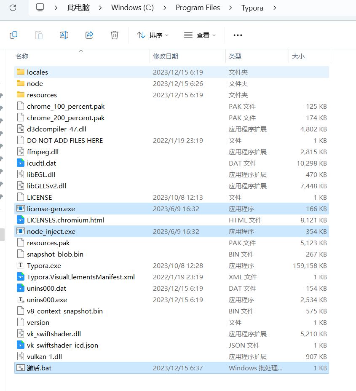Select the locales folder icon

[x=21, y=72]
